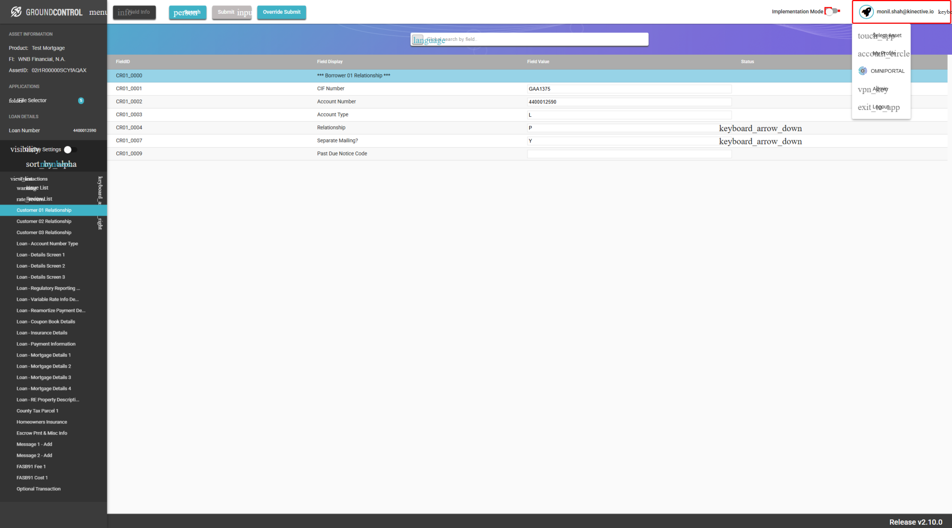Viewport: 952px width, 528px height.
Task: Open County Tax Parcel 1
Action: (x=37, y=411)
